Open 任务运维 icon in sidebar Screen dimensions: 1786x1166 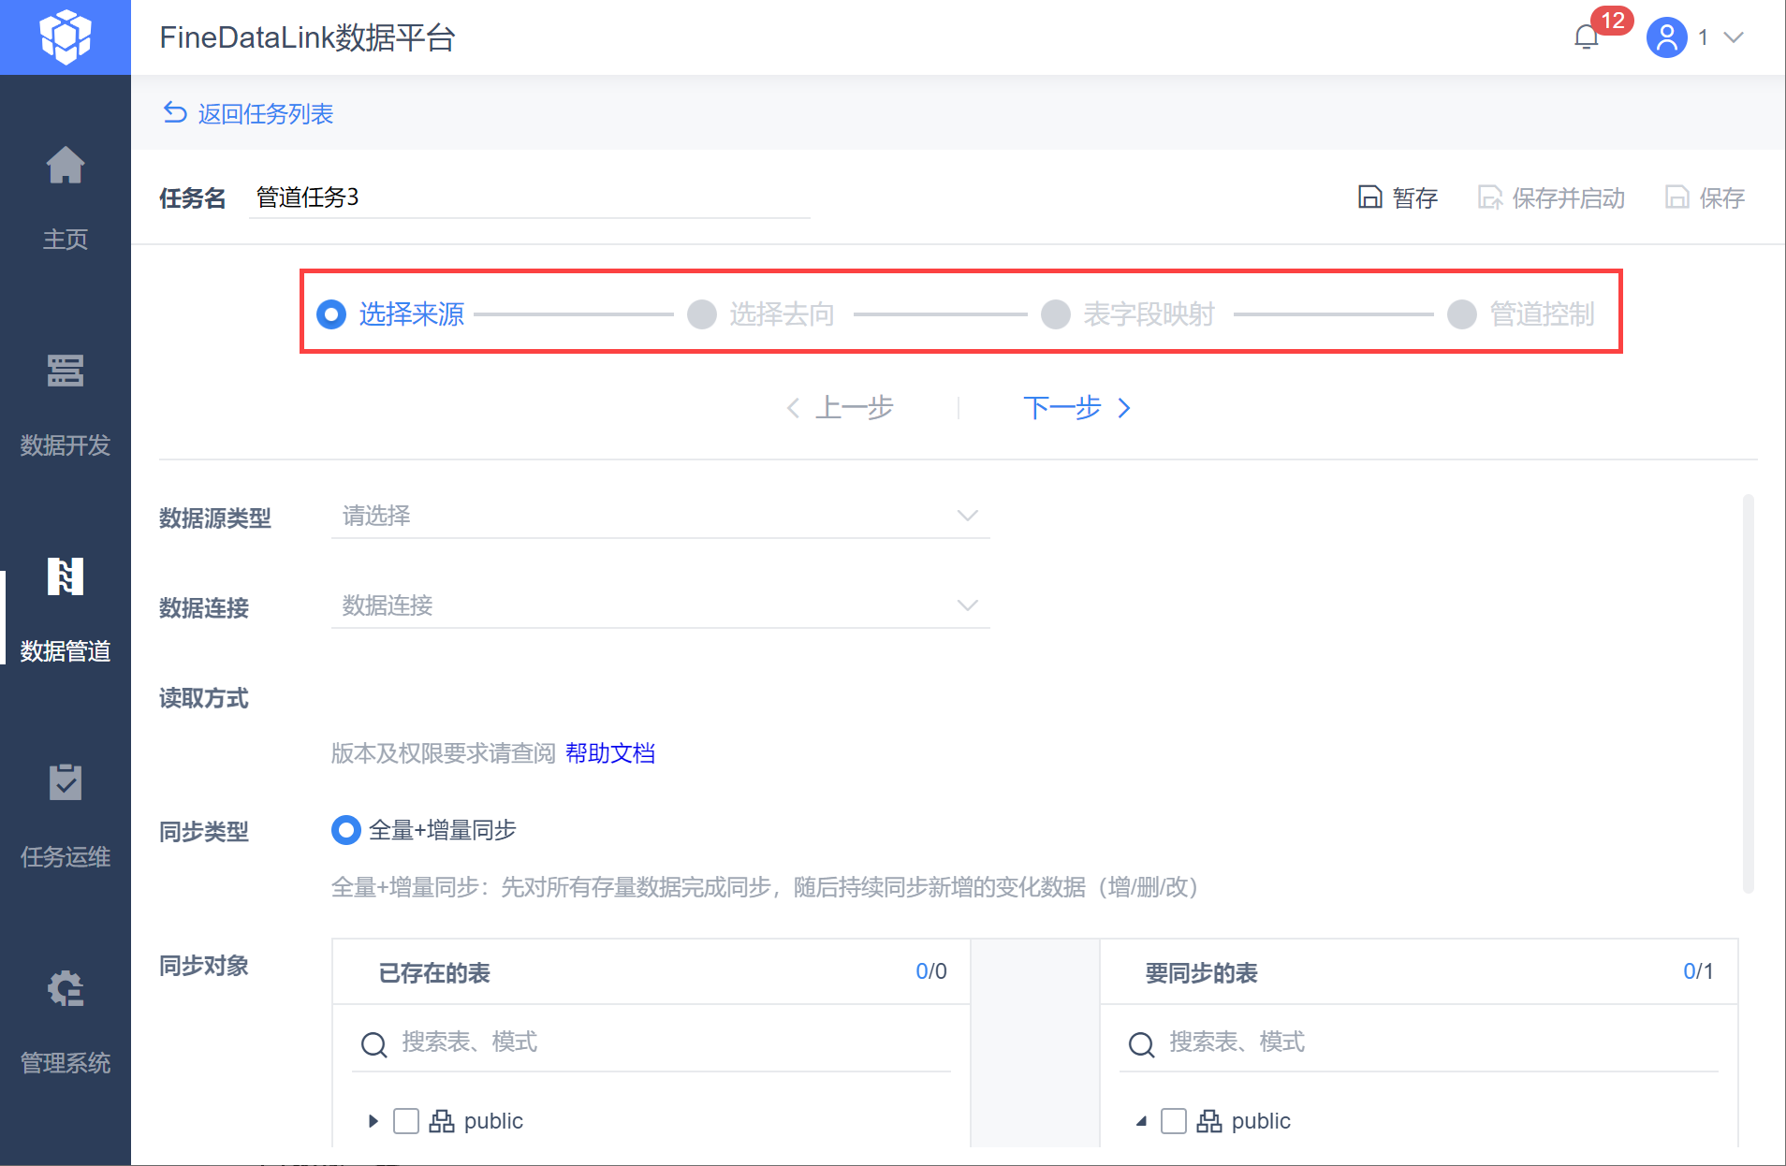point(66,782)
